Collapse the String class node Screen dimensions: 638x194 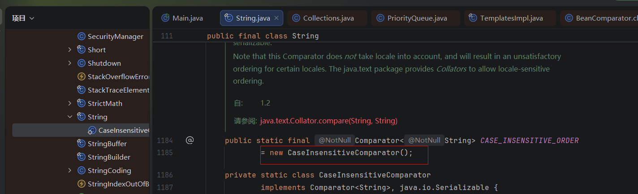click(69, 117)
